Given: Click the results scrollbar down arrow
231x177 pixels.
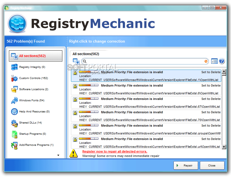Looking at the screenshot, I should click(x=224, y=147).
